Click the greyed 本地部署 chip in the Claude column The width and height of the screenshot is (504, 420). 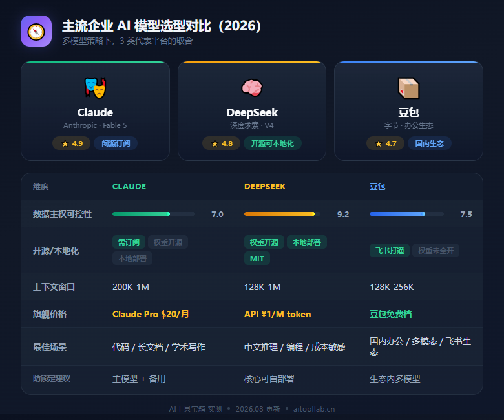click(x=132, y=258)
